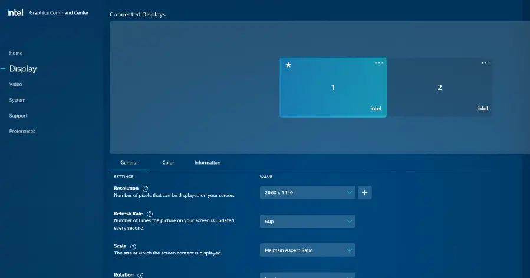Show help for Refresh Rate setting
530x278 pixels.
click(150, 213)
